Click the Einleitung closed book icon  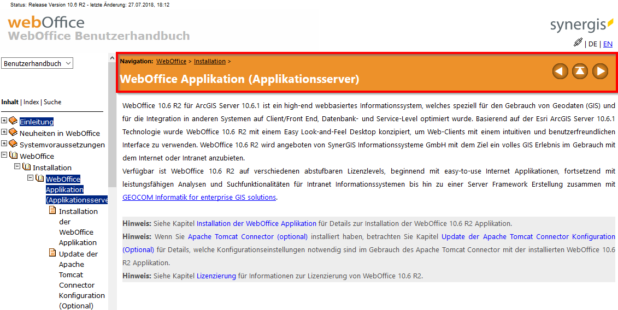tap(13, 121)
